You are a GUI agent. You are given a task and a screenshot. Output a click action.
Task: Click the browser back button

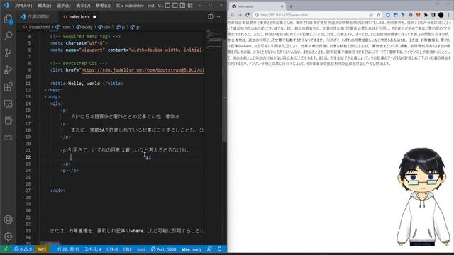pos(233,15)
